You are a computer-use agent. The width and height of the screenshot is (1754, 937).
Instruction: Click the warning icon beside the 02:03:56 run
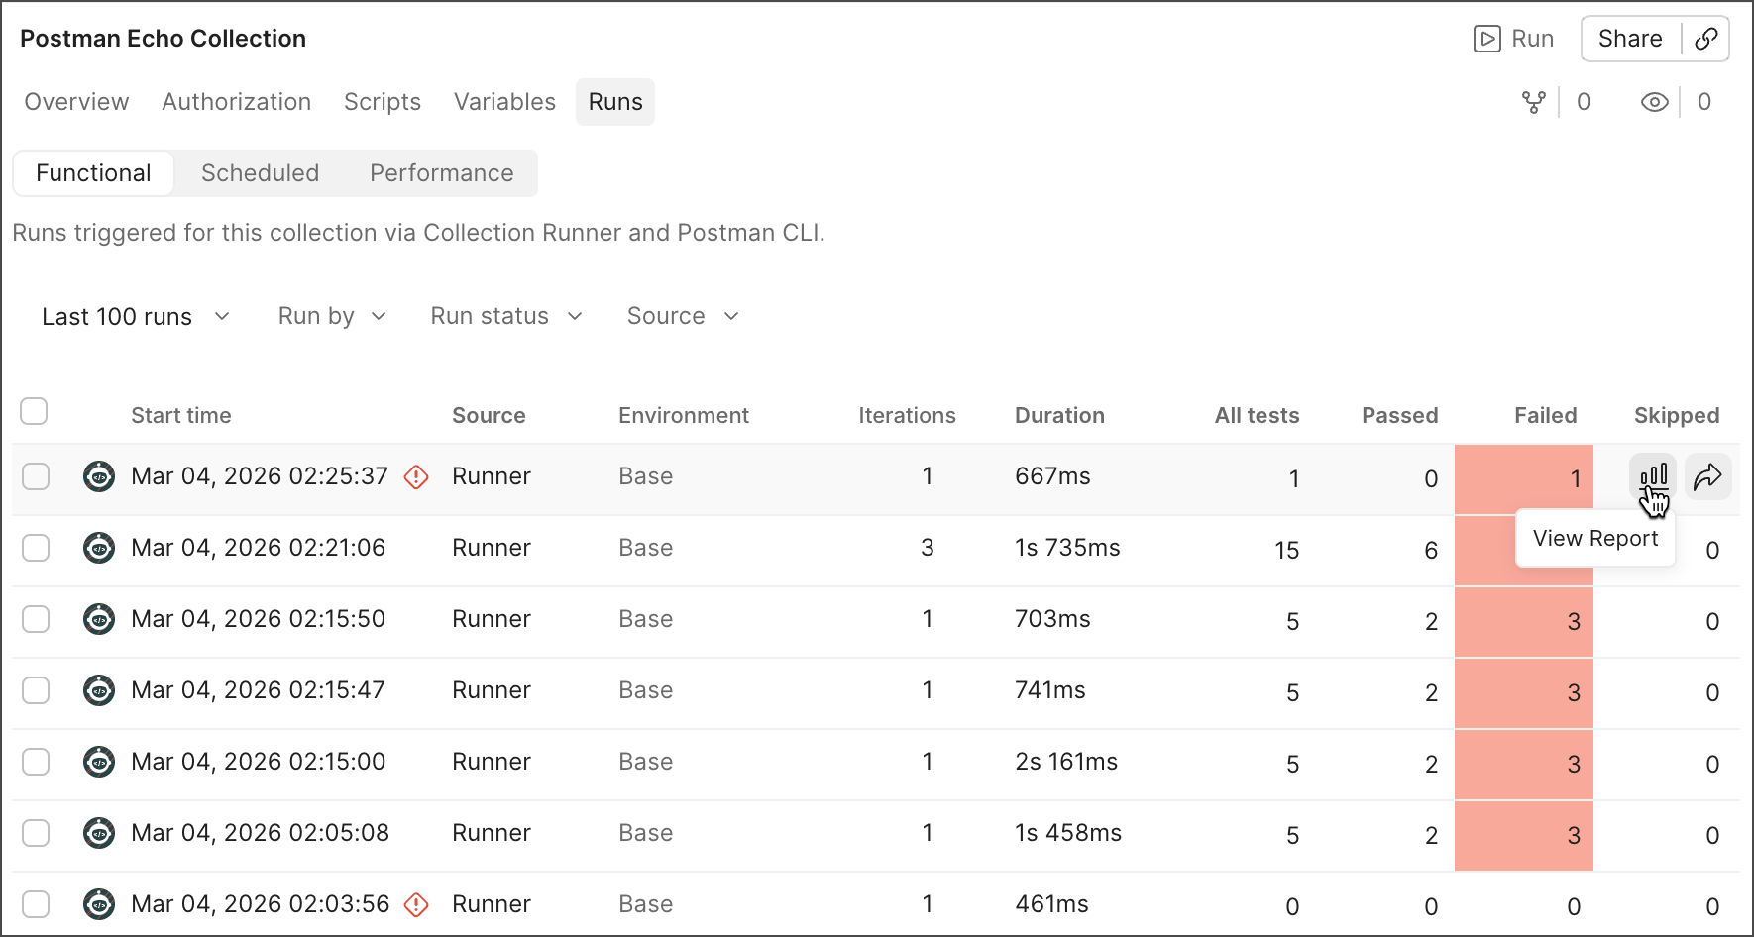tap(416, 904)
